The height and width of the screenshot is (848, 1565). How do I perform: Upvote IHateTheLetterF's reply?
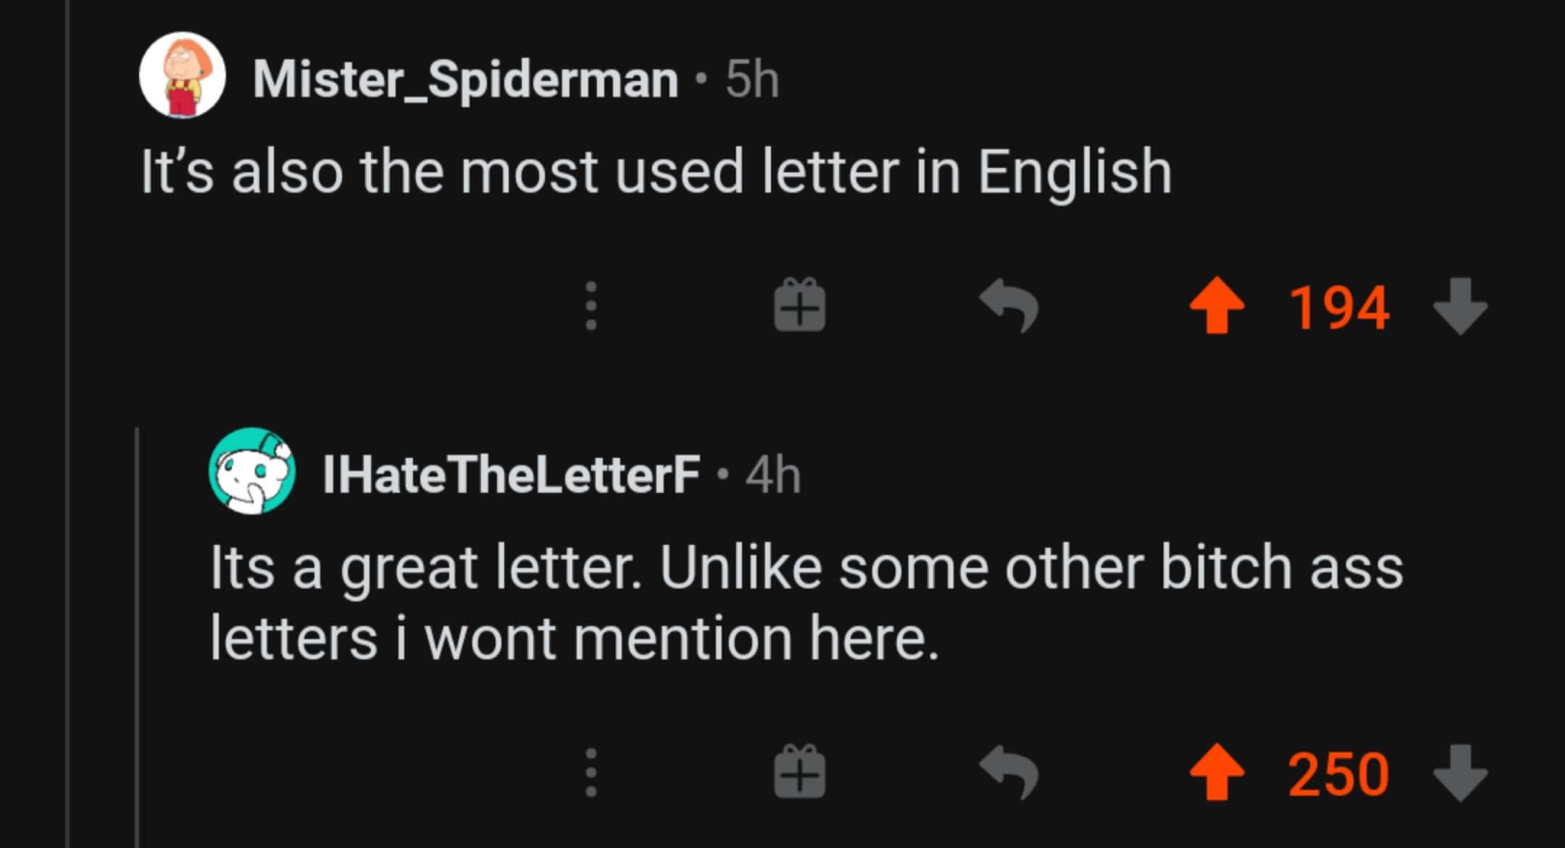[1217, 773]
